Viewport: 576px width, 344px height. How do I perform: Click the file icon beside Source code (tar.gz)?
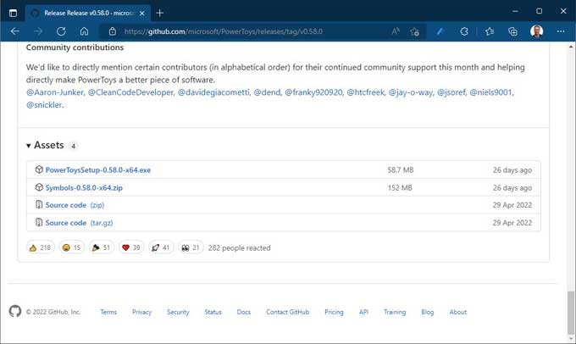pos(39,222)
